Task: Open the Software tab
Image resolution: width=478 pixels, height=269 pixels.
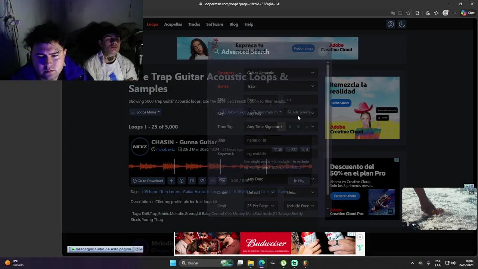Action: point(215,24)
